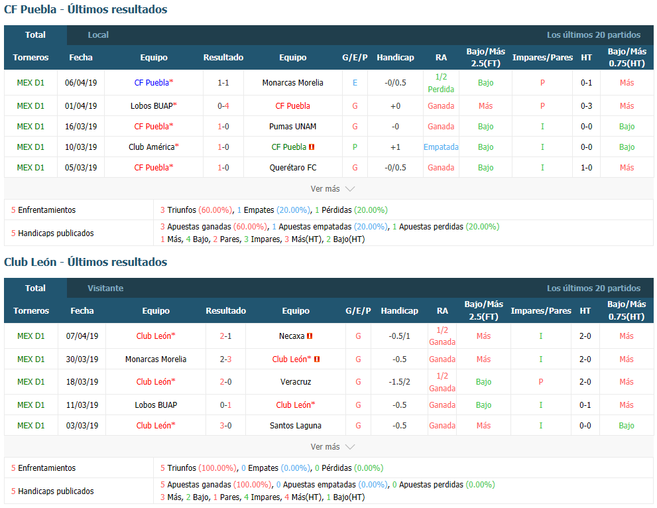Image resolution: width=657 pixels, height=508 pixels.
Task: Click Impares/Pares header in CF Puebla table
Action: pyautogui.click(x=542, y=58)
